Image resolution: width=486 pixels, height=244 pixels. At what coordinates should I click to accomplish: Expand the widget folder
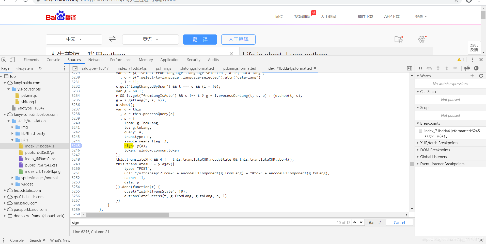[12, 184]
